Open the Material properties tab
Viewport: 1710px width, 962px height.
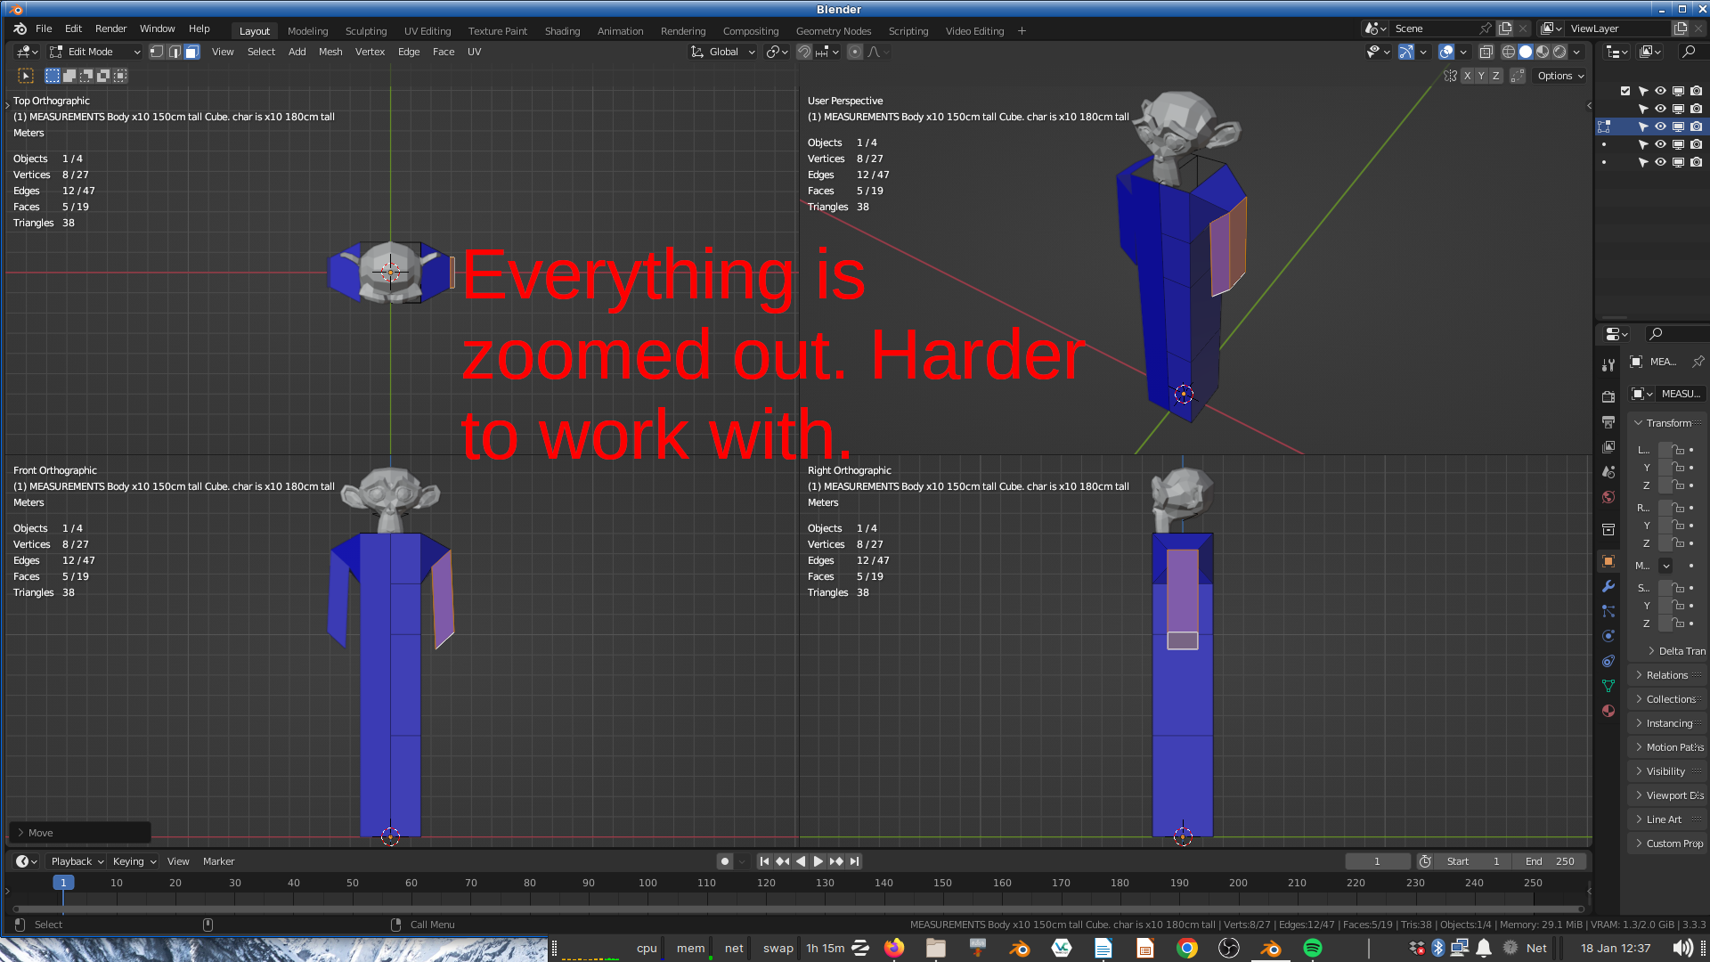coord(1608,711)
